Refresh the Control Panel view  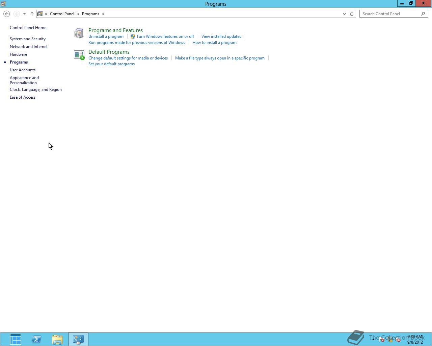click(352, 14)
